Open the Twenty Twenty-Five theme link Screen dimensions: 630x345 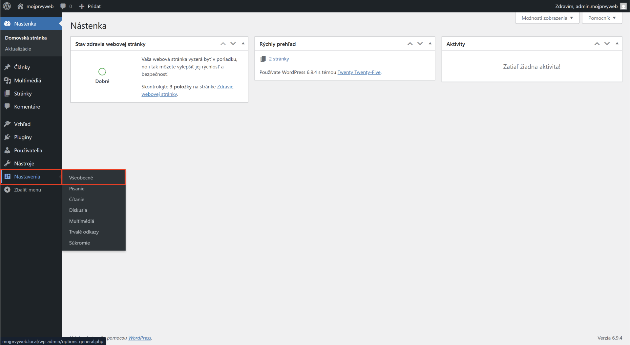(359, 72)
